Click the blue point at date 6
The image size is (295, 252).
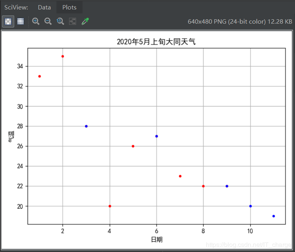pos(157,136)
